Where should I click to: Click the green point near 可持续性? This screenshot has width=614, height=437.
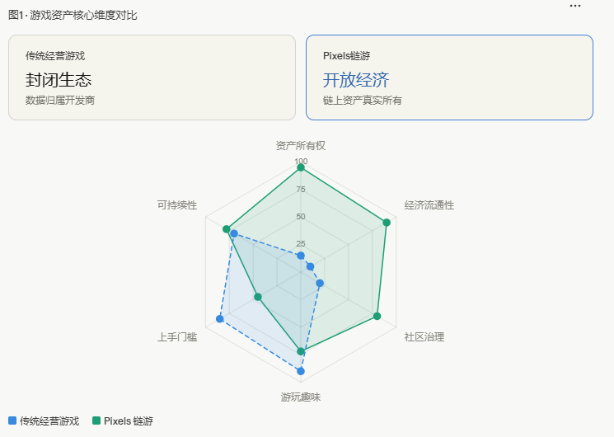point(226,229)
